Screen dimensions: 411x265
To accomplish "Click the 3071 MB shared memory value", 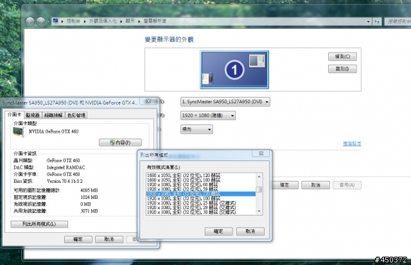I will click(x=89, y=211).
